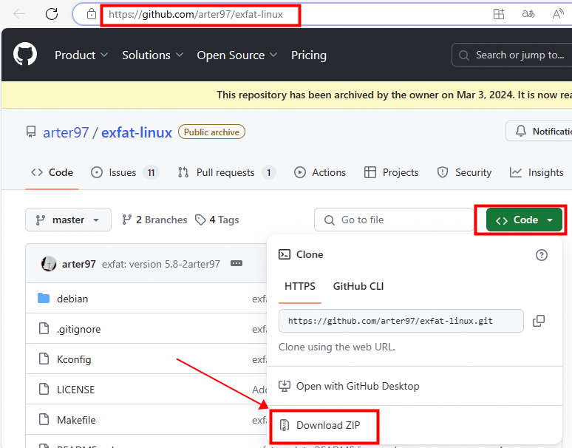Click the lock icon in the address bar
Screen dimensions: 572x448
(x=92, y=14)
